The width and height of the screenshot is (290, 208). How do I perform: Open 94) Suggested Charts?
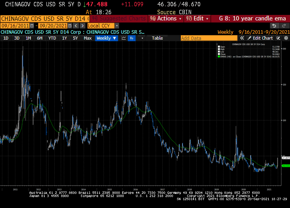119,18
